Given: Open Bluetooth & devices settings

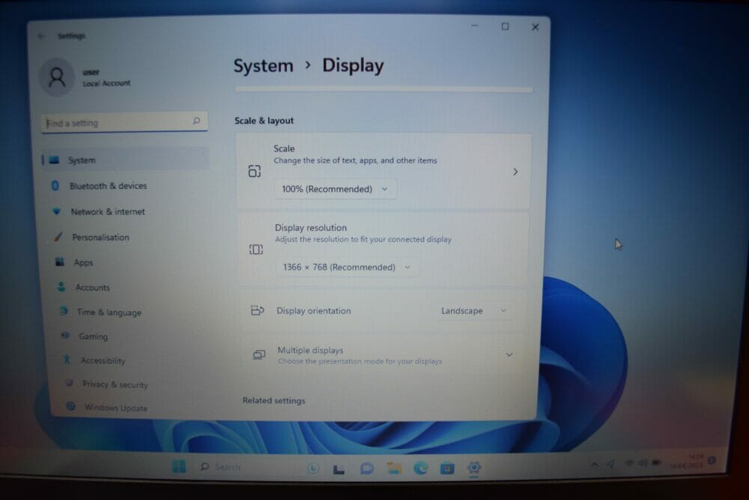Looking at the screenshot, I should (x=108, y=186).
